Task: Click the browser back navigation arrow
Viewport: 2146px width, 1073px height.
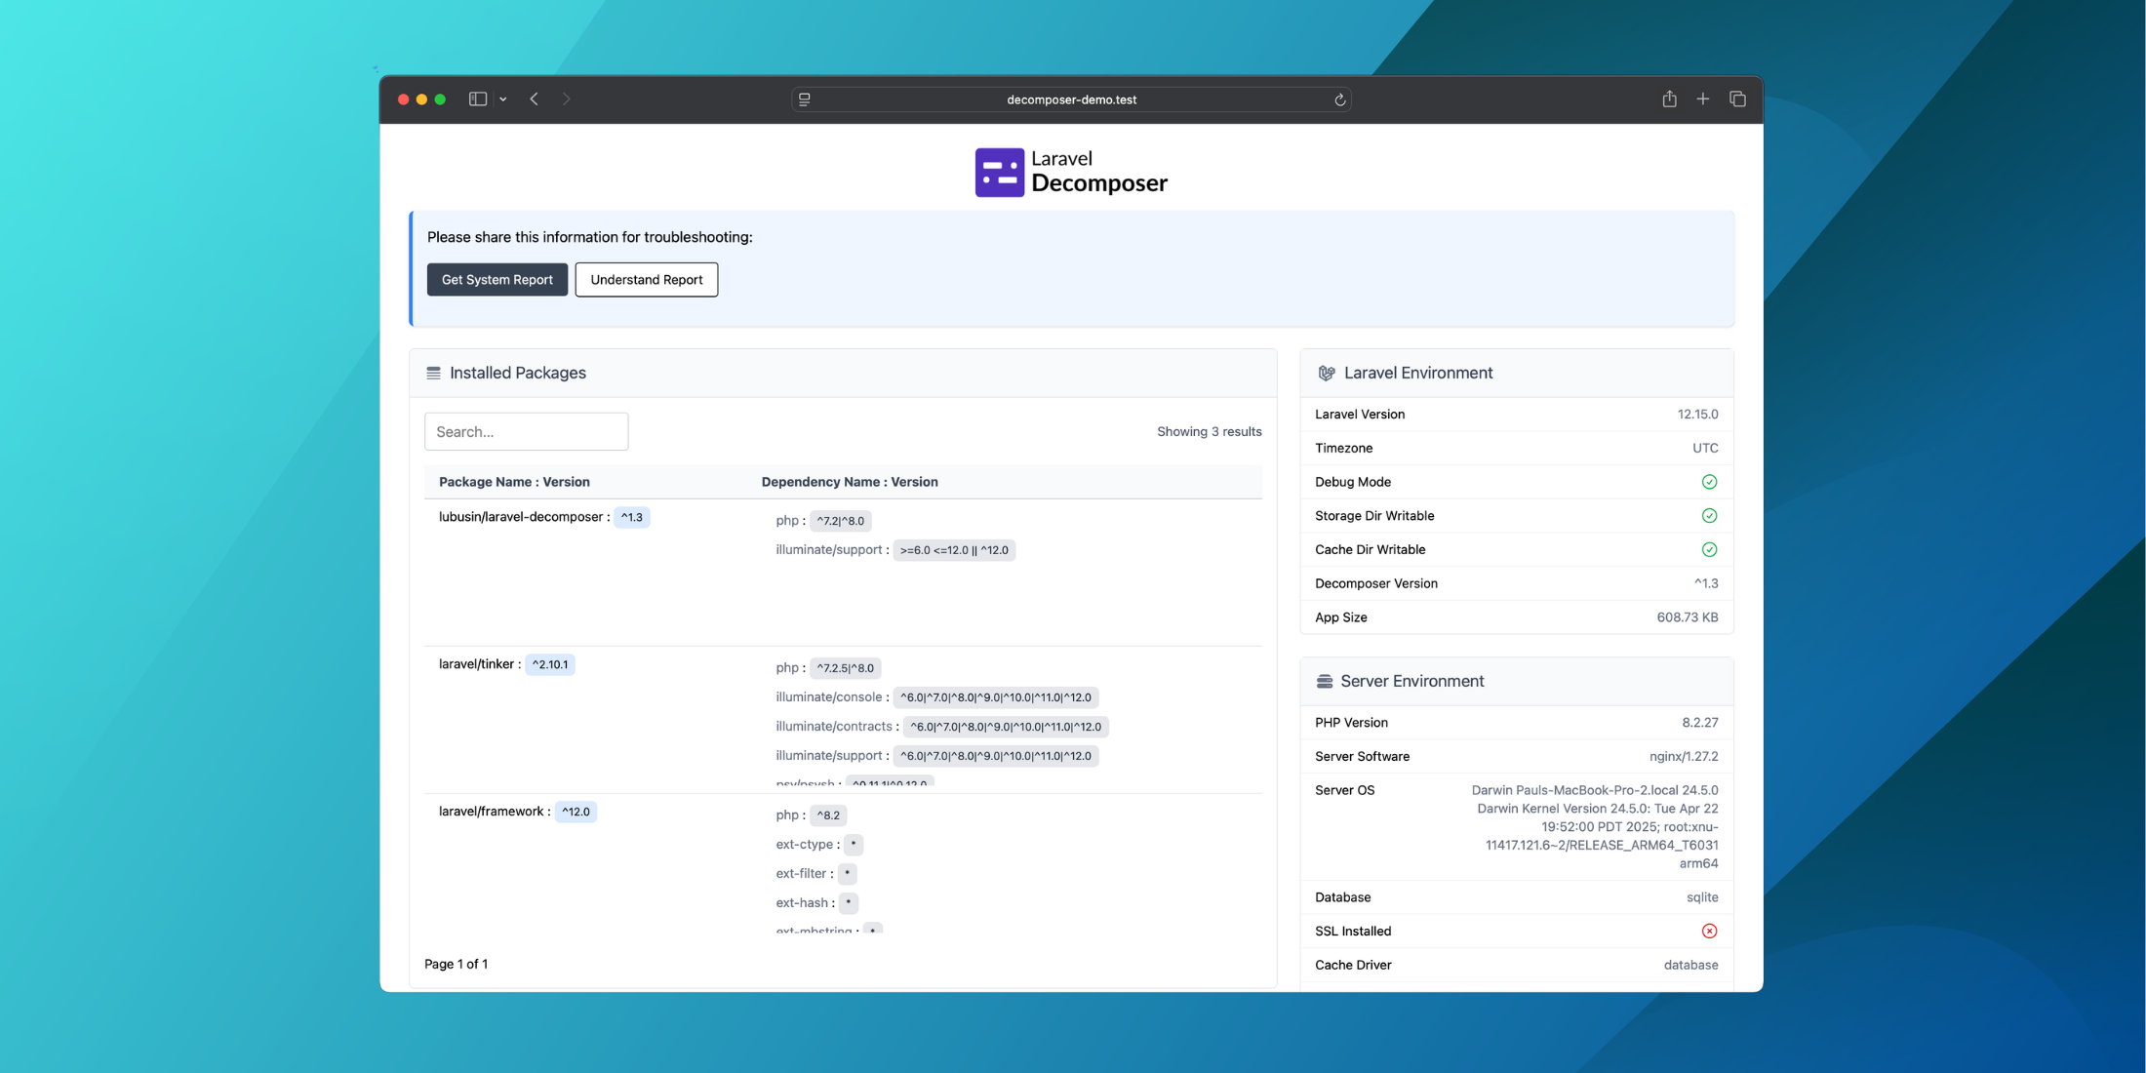Action: [x=534, y=99]
